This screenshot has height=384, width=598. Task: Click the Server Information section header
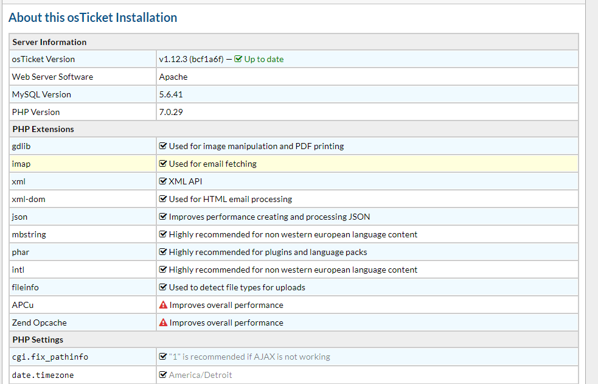point(294,42)
